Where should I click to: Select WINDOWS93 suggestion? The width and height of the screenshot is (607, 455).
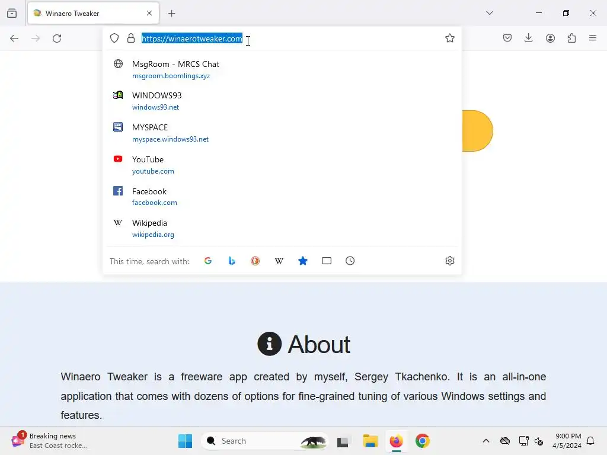(282, 101)
